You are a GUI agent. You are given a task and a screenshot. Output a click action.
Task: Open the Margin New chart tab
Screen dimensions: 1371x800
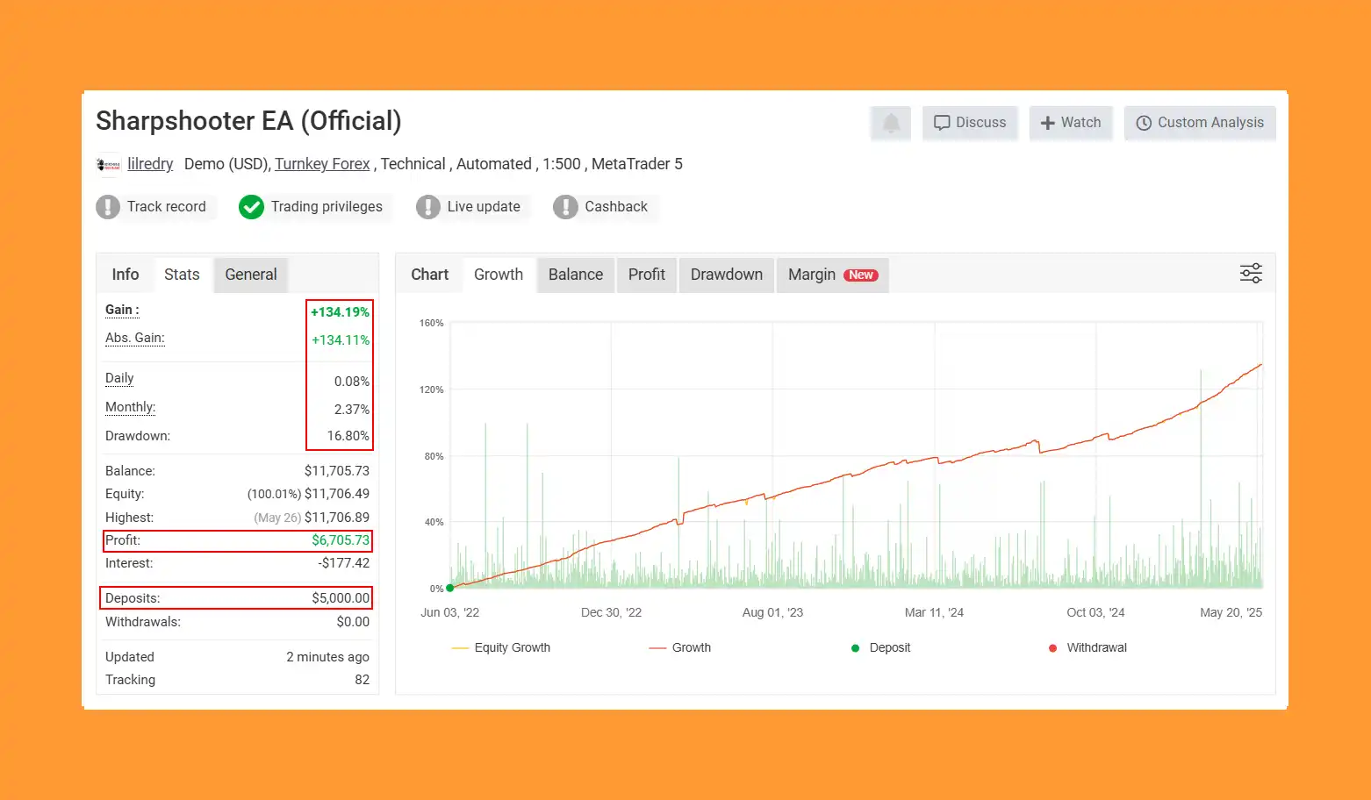pyautogui.click(x=833, y=275)
